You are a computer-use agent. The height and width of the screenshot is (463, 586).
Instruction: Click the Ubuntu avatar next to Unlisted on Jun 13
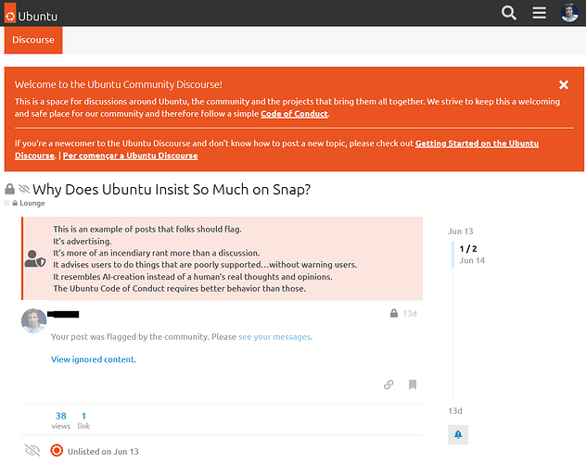click(57, 451)
